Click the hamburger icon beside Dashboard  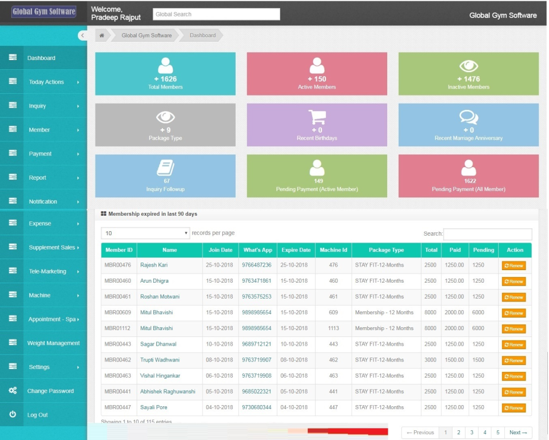point(13,58)
